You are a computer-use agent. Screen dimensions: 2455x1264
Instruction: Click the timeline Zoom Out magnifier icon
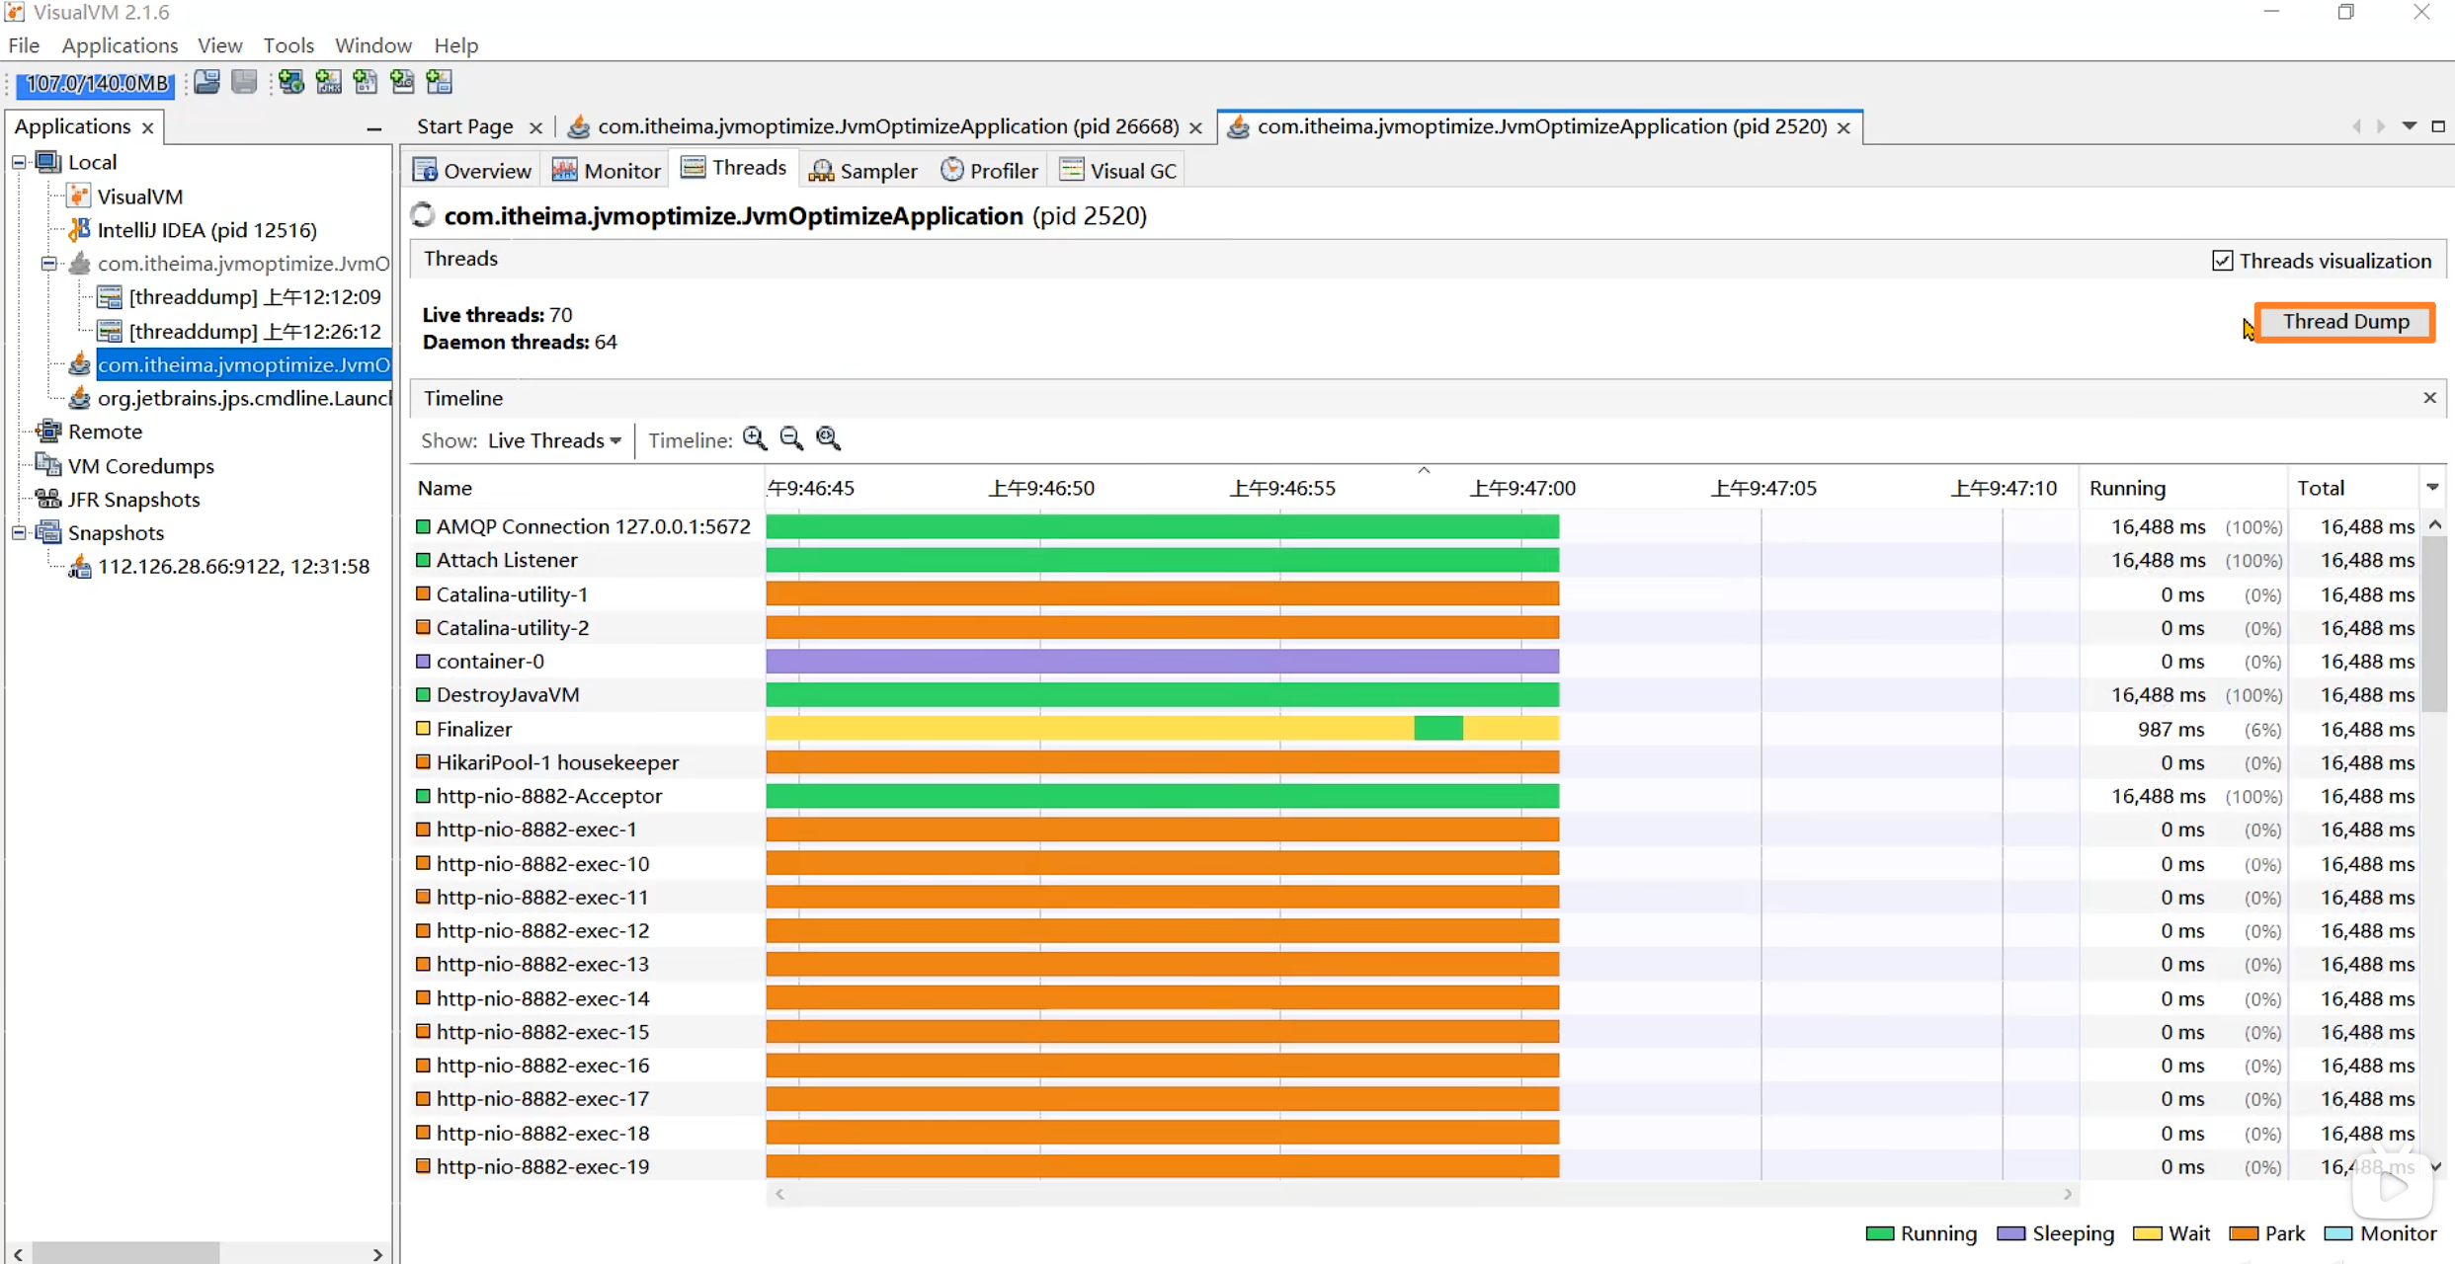[791, 438]
